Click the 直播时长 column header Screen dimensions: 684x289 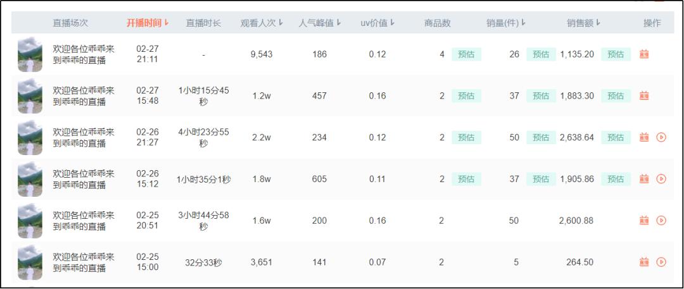(203, 23)
